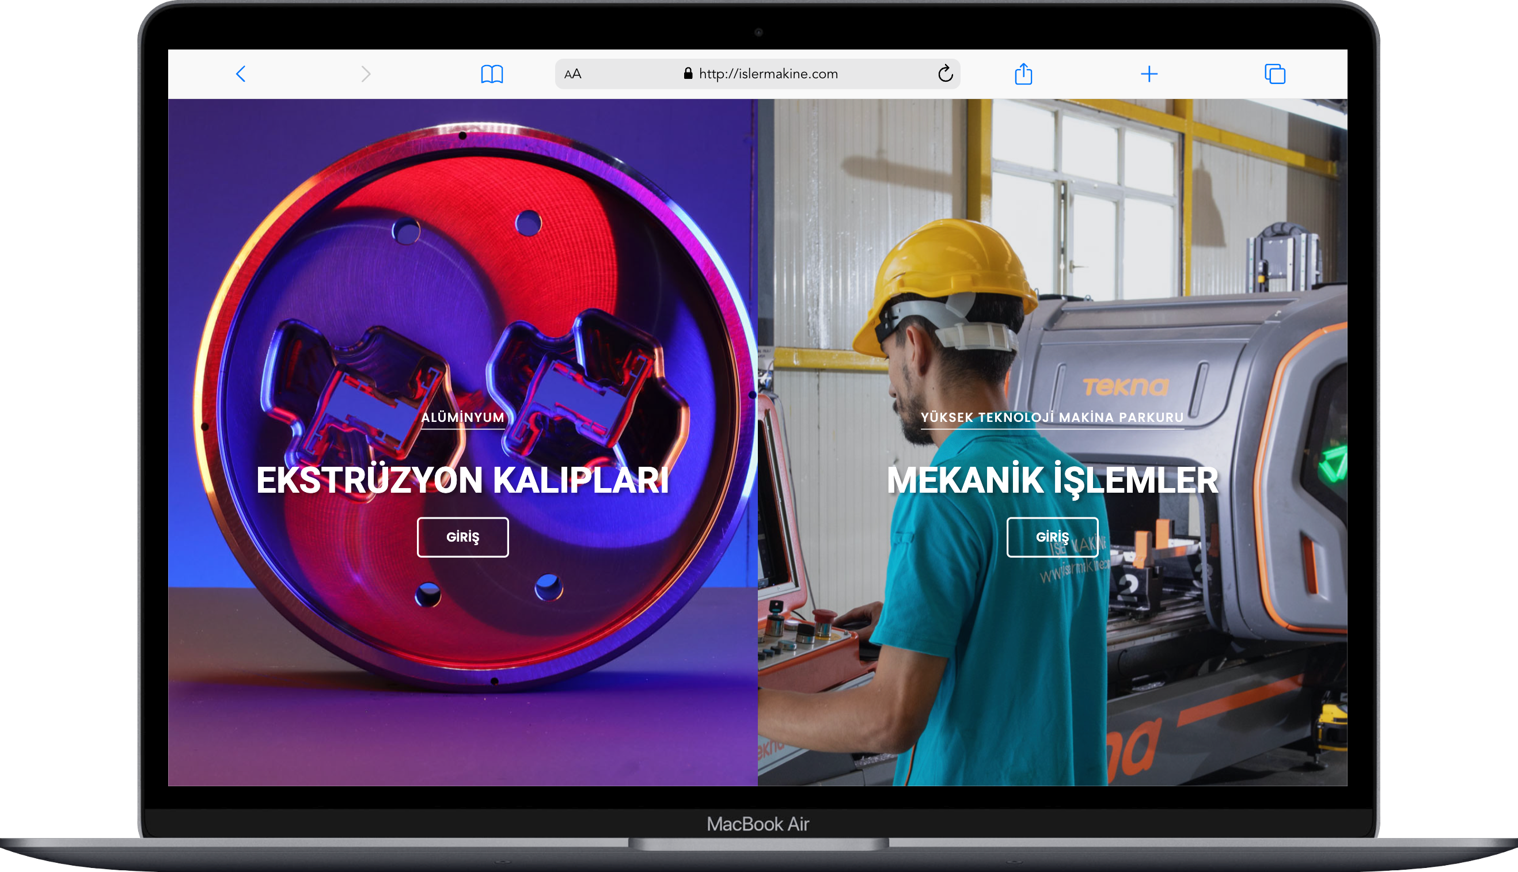This screenshot has height=872, width=1518.
Task: Go back with the Safari back arrow
Action: [x=241, y=74]
